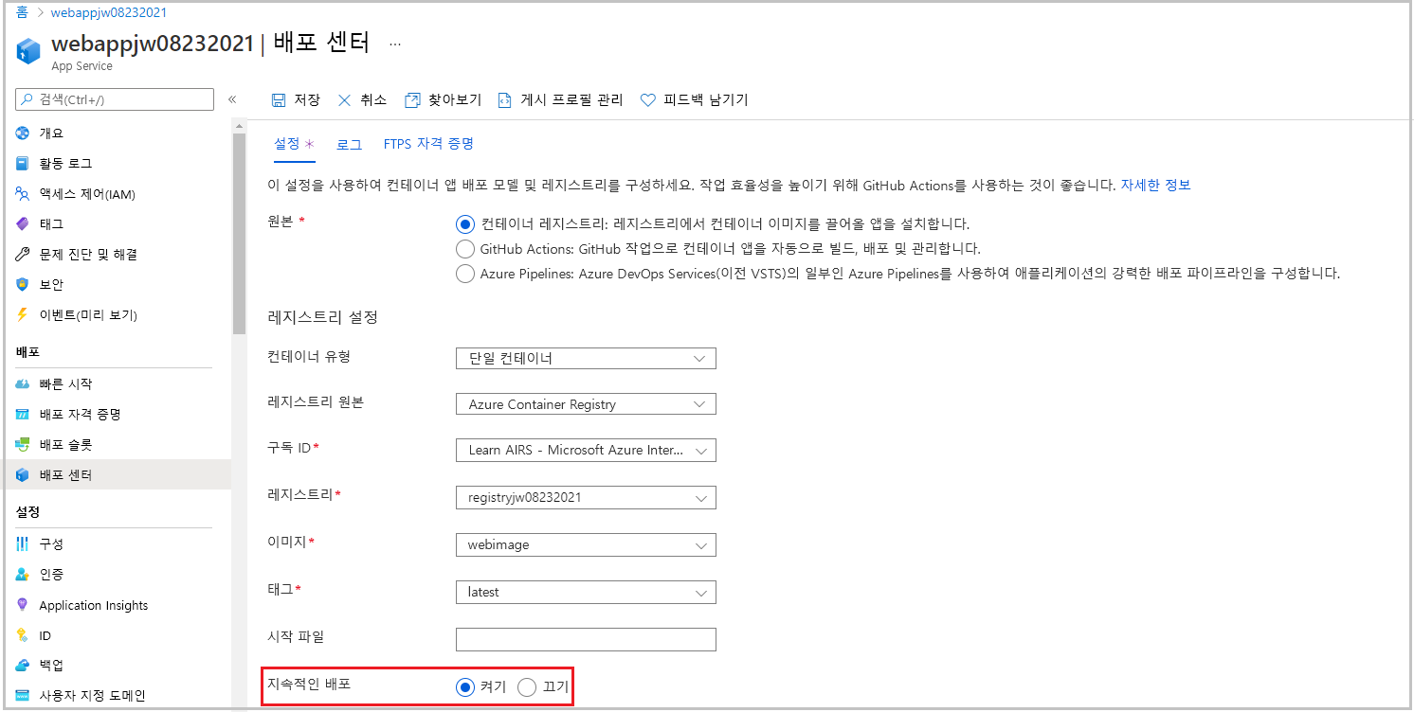Image resolution: width=1414 pixels, height=712 pixels.
Task: Click the 배포 센터 cube icon in sidebar
Action: [24, 474]
